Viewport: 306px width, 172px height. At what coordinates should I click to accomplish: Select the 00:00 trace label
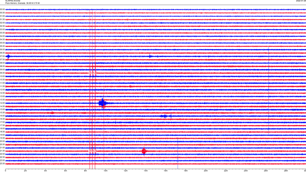click(x=3, y=9)
